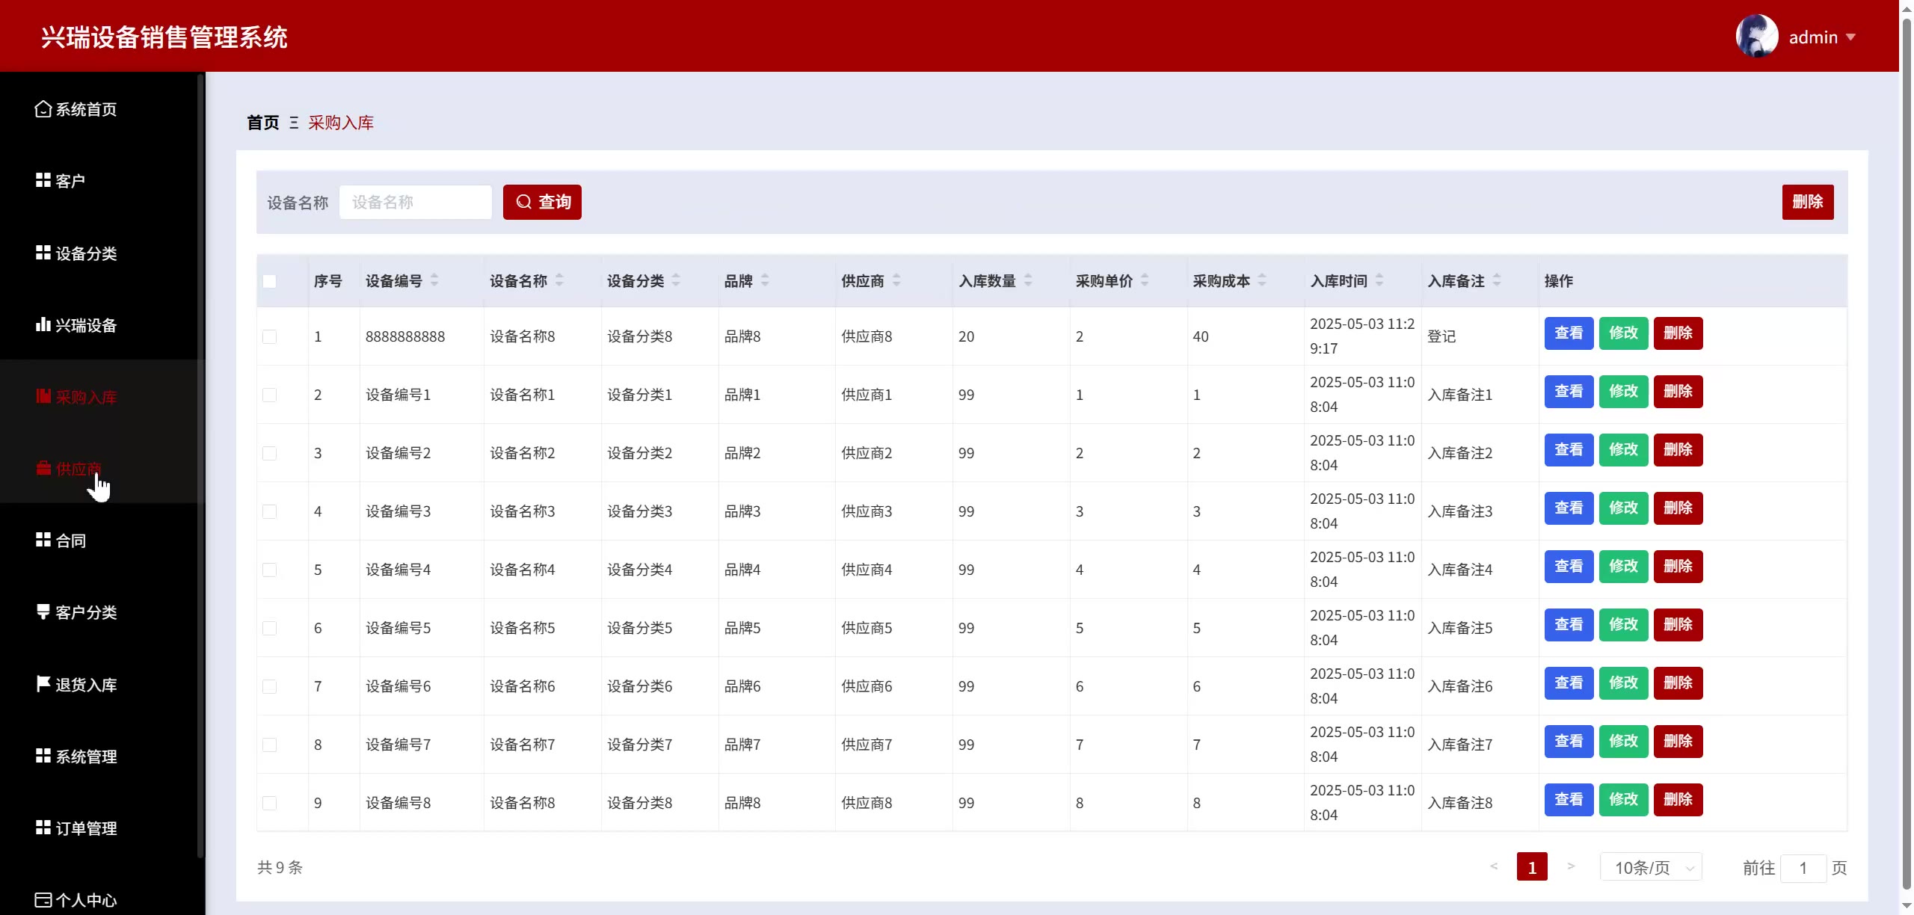The image size is (1914, 915).
Task: Click the home icon beside 系统首页
Action: coord(43,109)
